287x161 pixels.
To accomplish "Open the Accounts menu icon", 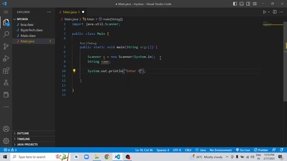I will click(x=6, y=129).
